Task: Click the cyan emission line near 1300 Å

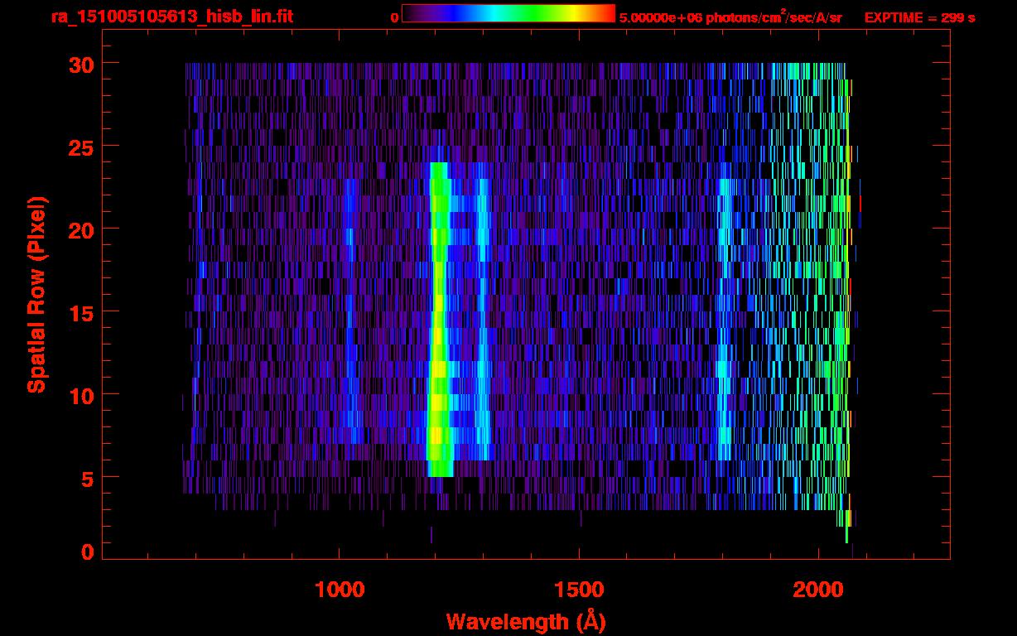Action: pyautogui.click(x=483, y=320)
